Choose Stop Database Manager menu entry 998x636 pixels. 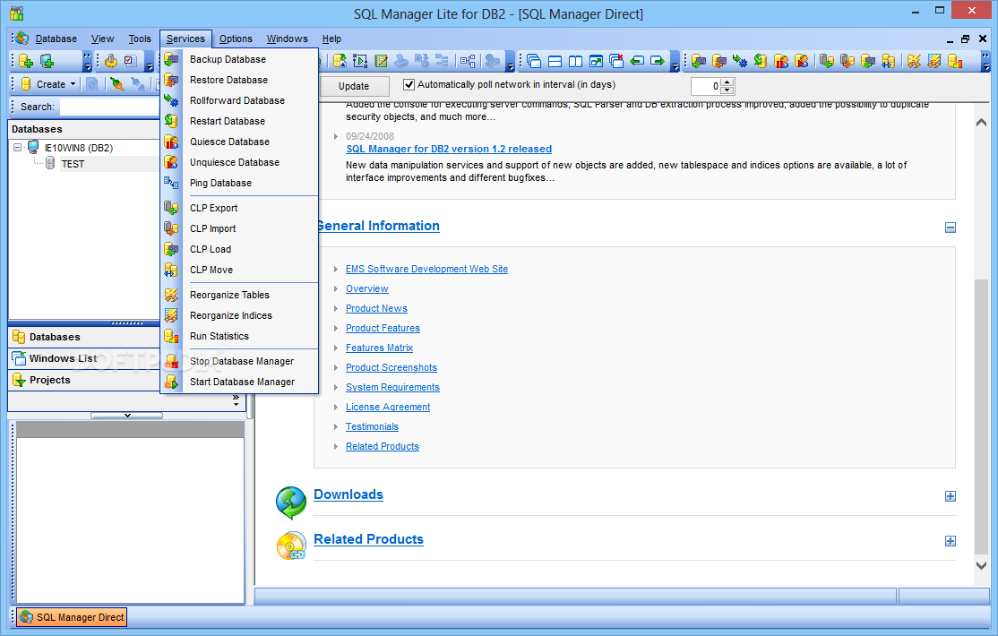(240, 361)
